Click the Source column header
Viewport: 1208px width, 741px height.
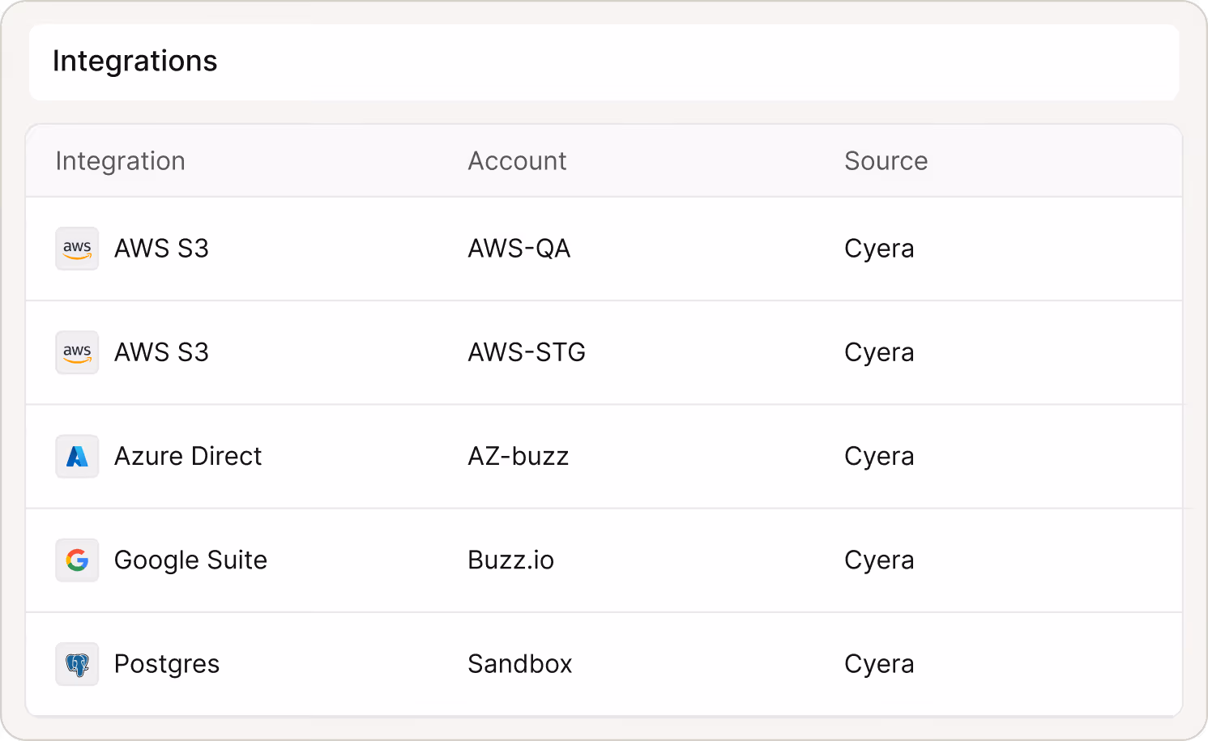(886, 160)
